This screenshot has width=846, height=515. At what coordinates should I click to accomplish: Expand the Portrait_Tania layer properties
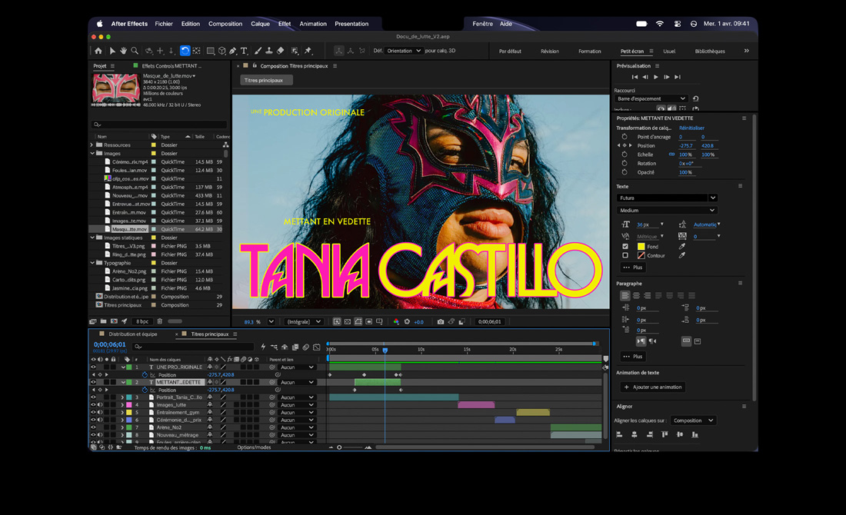122,397
